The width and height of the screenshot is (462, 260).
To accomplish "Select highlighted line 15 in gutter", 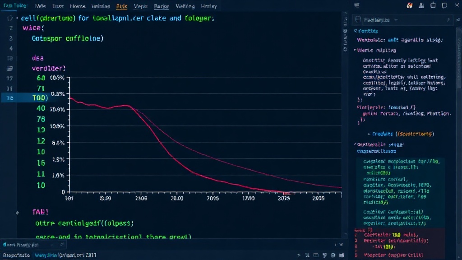I will coord(10,98).
